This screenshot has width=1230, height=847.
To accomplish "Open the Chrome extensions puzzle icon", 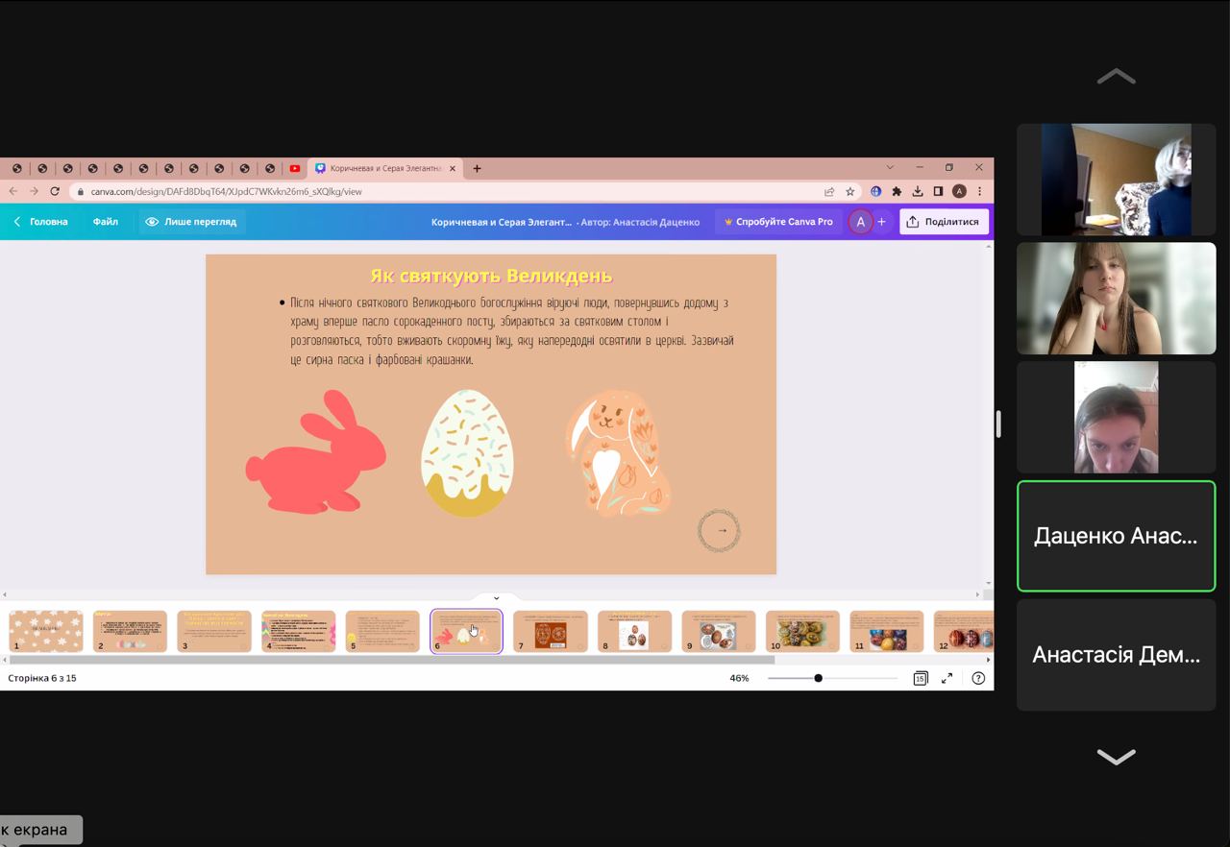I will (897, 191).
